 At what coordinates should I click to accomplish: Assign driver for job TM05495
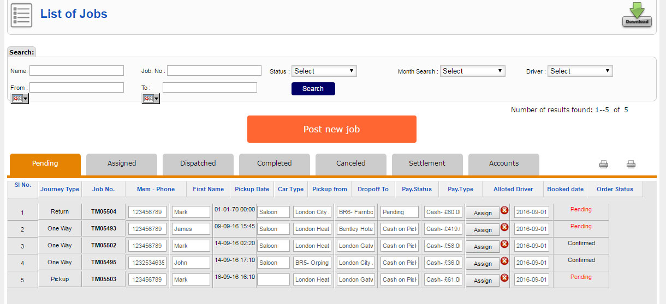pyautogui.click(x=483, y=264)
